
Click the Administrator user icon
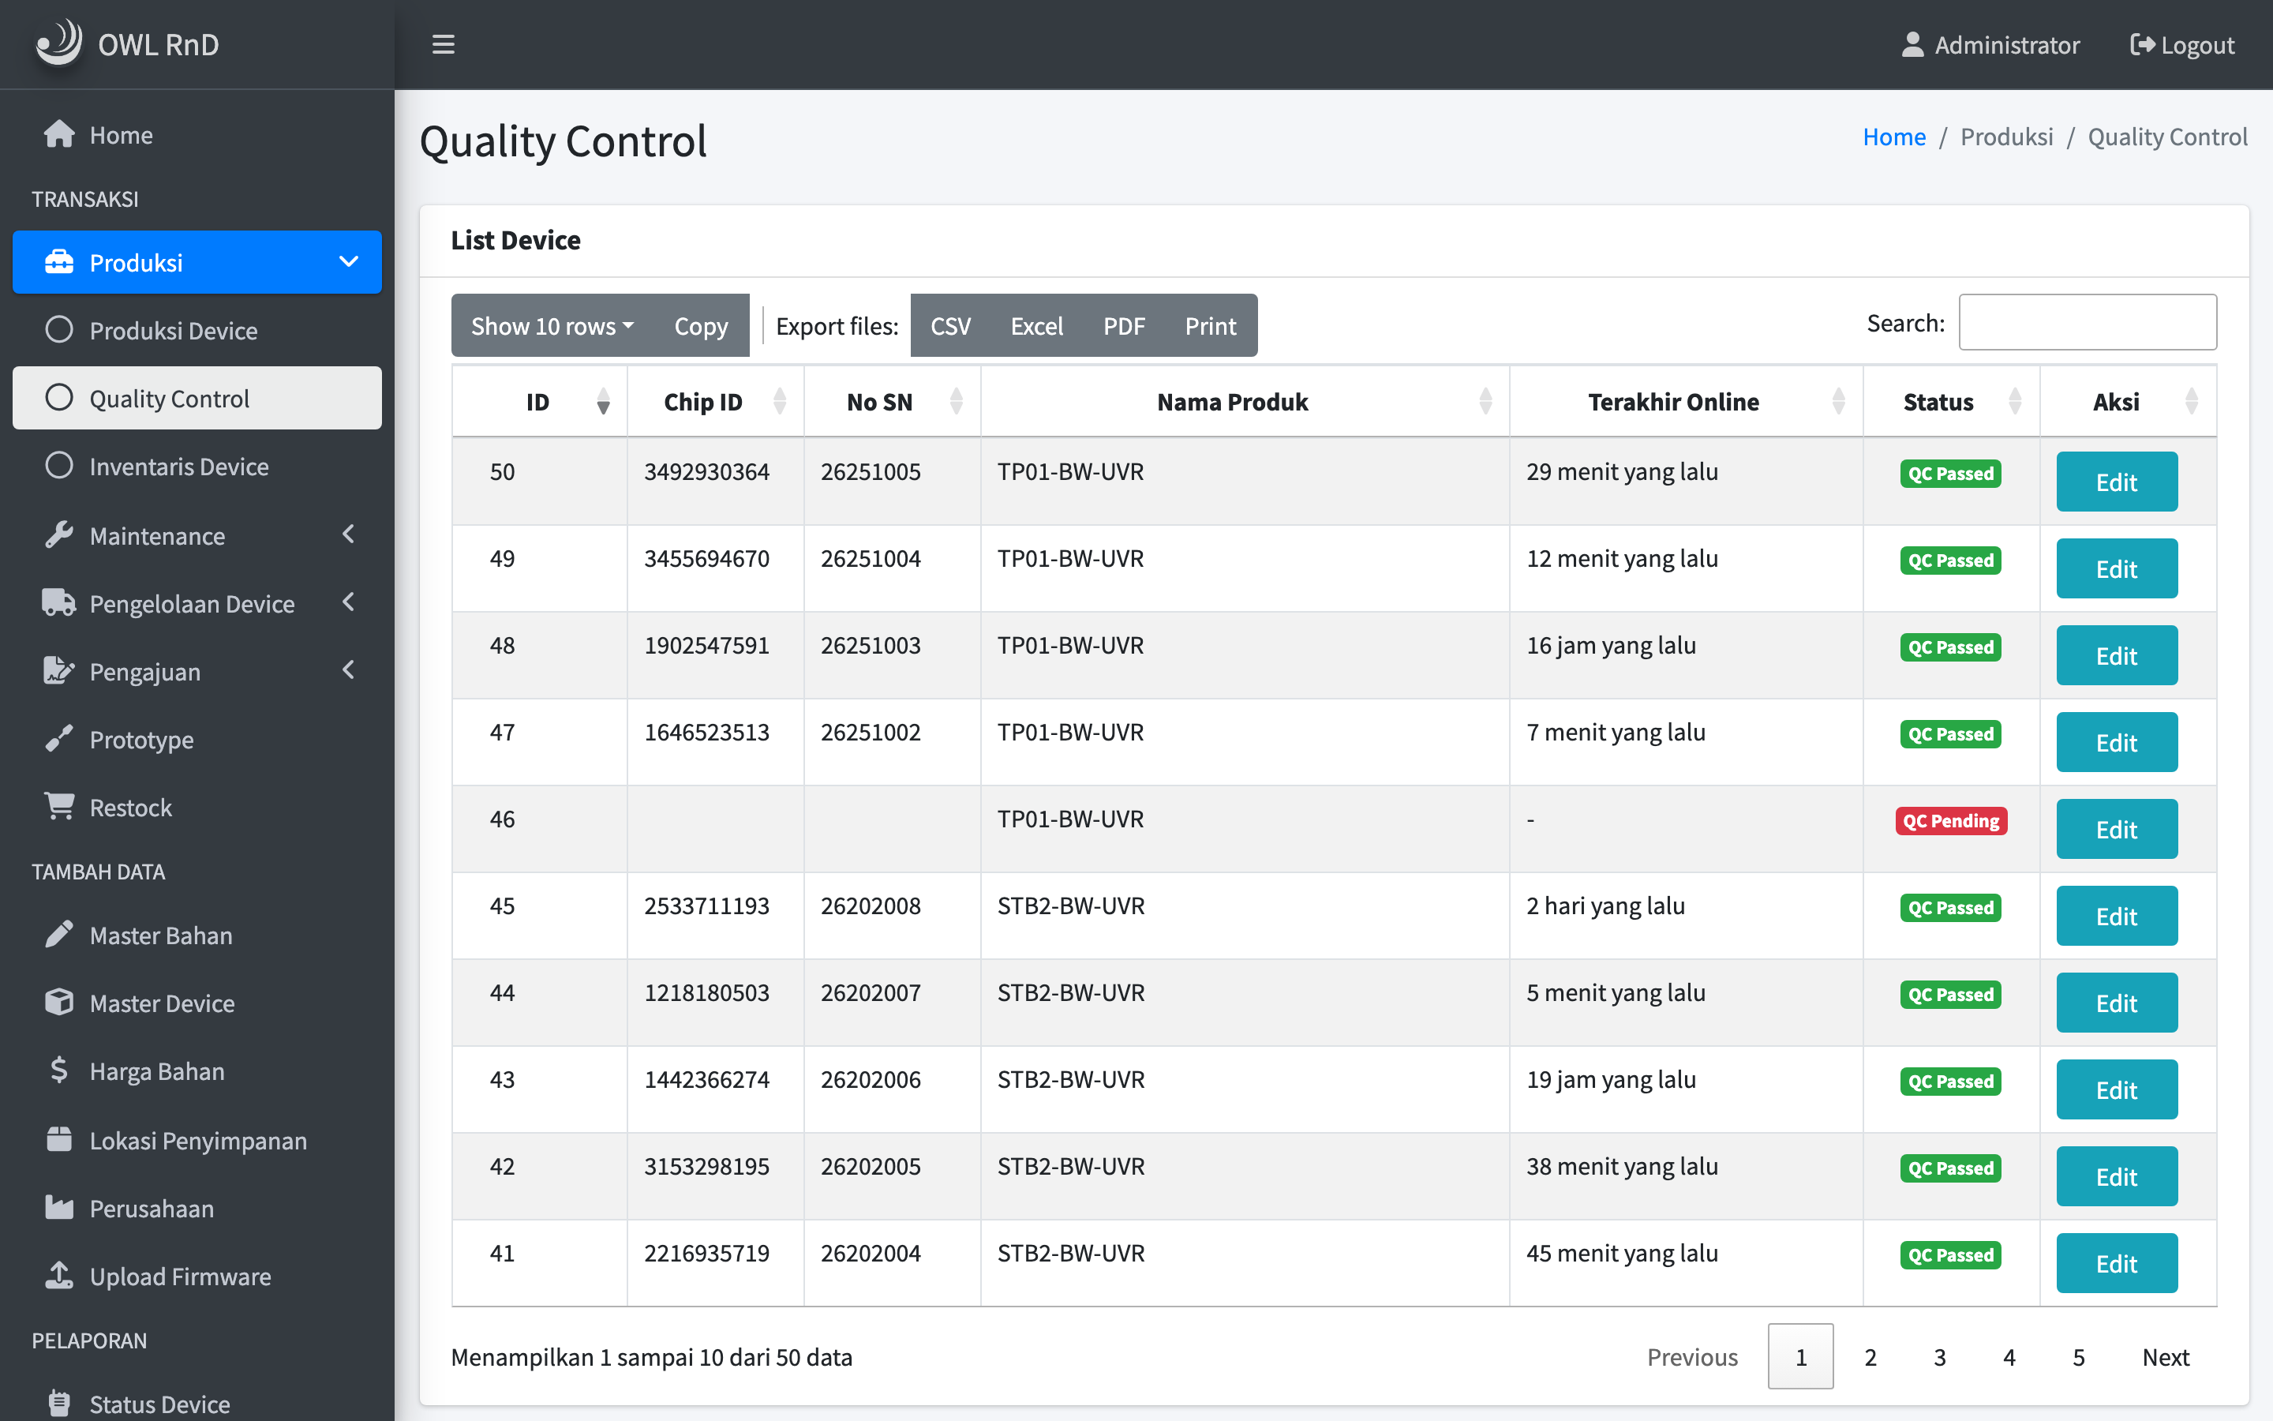[1912, 44]
